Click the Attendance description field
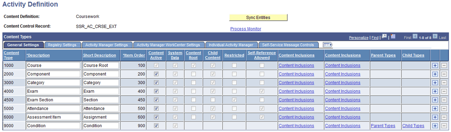Viewport: 451px width, 132px height. (53, 109)
